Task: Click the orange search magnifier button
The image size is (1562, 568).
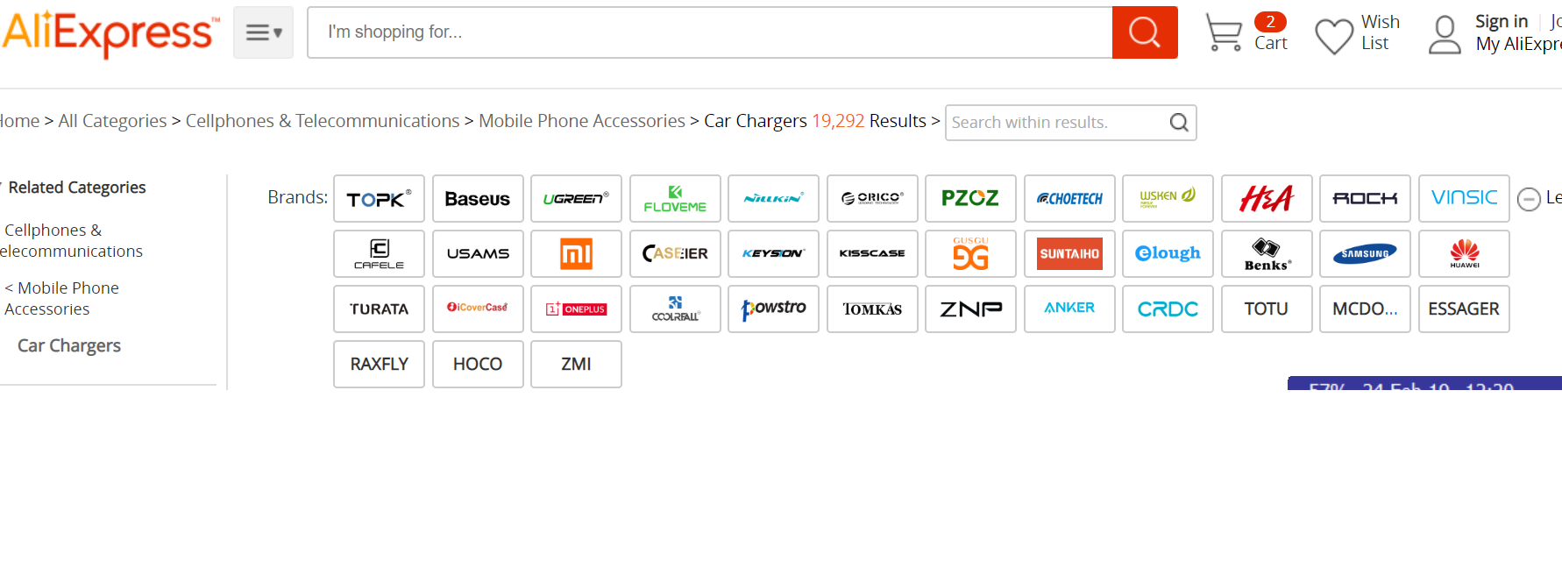Action: point(1144,32)
